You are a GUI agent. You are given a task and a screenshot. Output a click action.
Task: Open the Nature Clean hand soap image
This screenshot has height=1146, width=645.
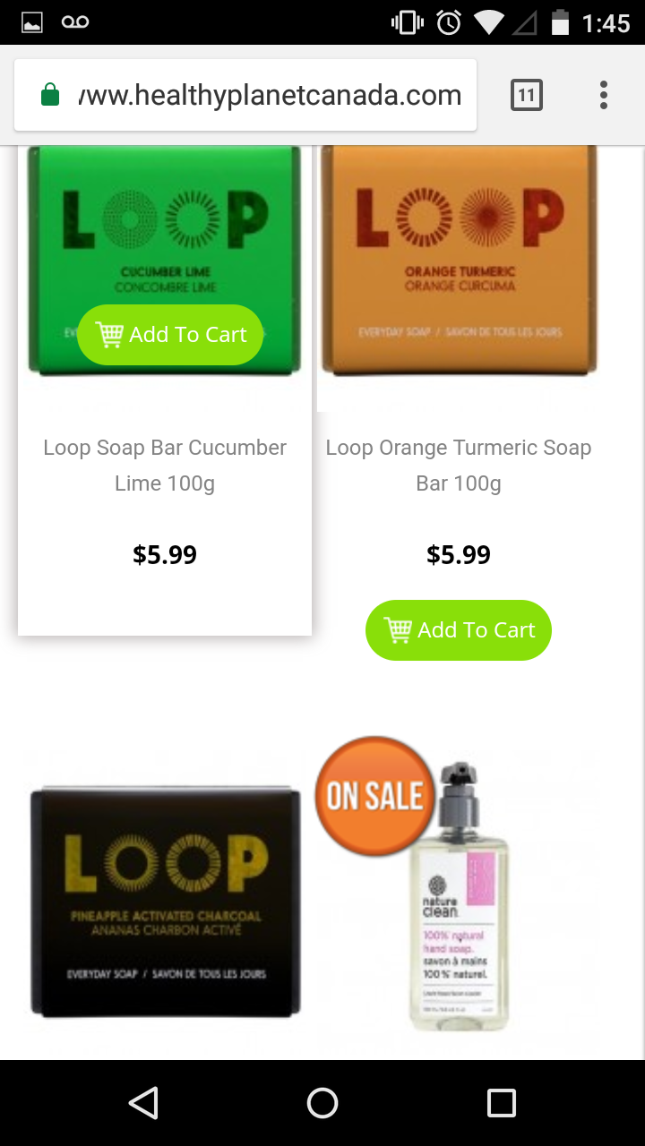(x=459, y=895)
